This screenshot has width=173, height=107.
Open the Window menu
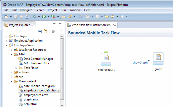75,10
